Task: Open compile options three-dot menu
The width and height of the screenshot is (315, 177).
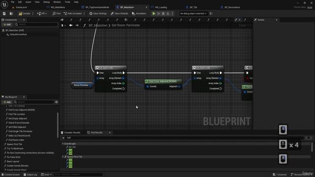Action: (33, 13)
